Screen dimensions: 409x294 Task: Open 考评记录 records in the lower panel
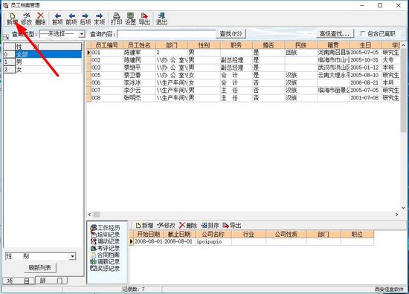click(105, 248)
